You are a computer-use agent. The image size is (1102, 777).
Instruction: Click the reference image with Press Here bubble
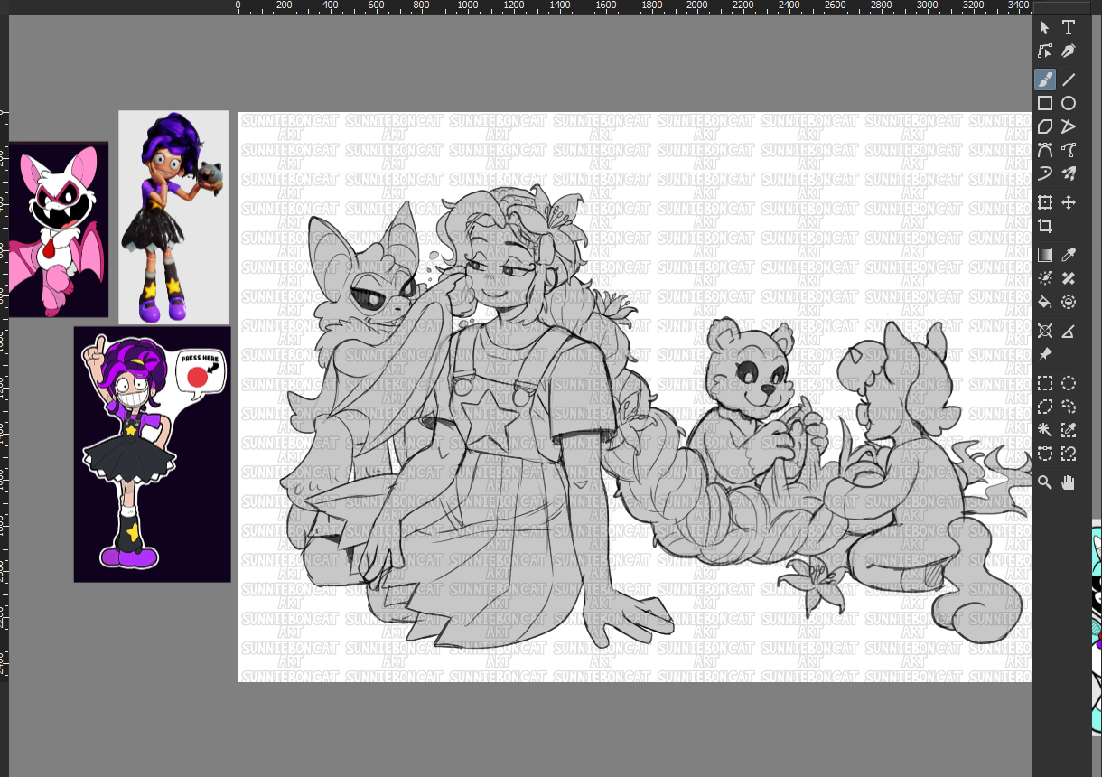point(152,454)
